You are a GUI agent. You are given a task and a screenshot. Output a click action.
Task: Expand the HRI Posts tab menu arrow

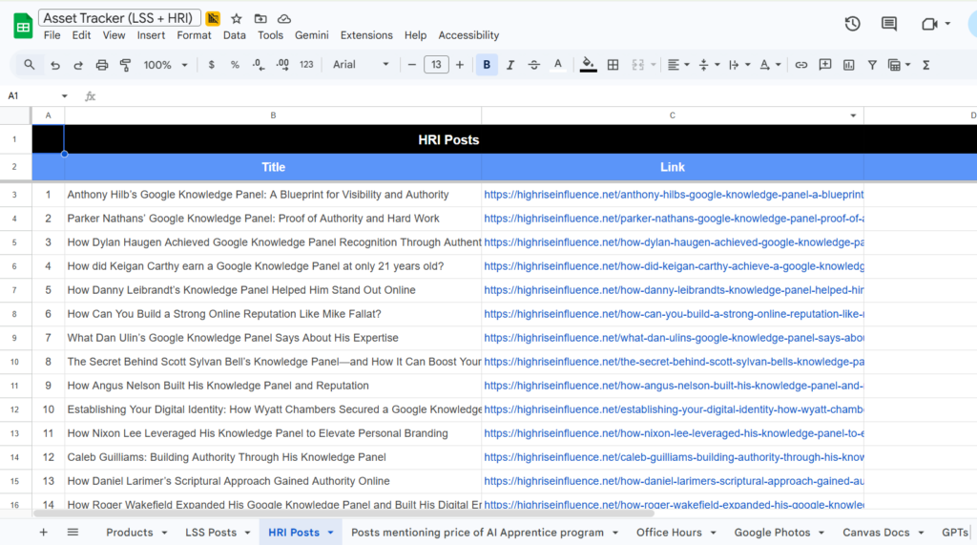[331, 533]
